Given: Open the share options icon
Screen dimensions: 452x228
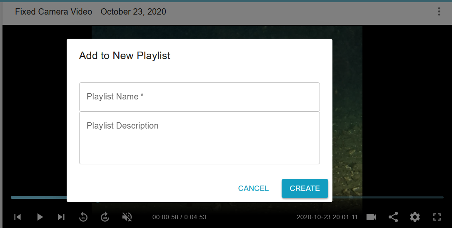Looking at the screenshot, I should 393,217.
